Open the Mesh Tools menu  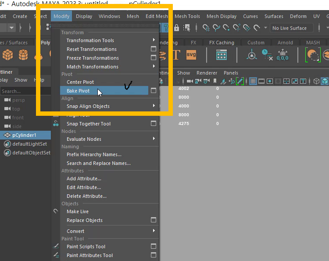187,16
